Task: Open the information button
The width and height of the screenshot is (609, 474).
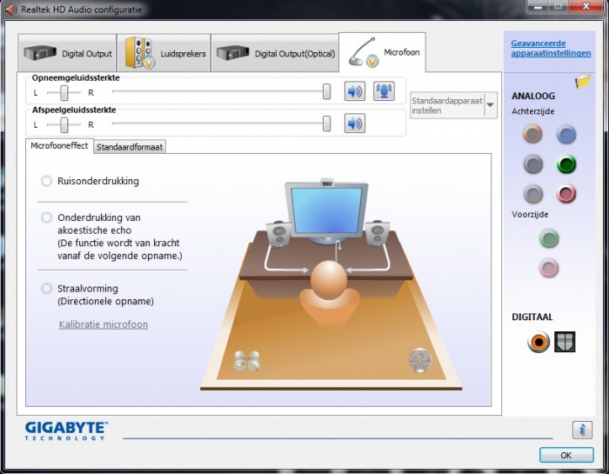Action: 582,430
